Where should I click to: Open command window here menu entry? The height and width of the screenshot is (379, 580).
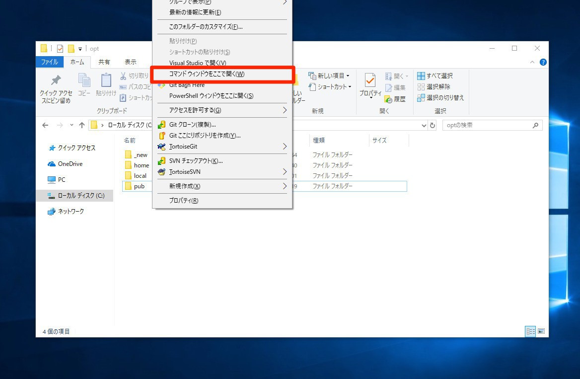pos(222,74)
